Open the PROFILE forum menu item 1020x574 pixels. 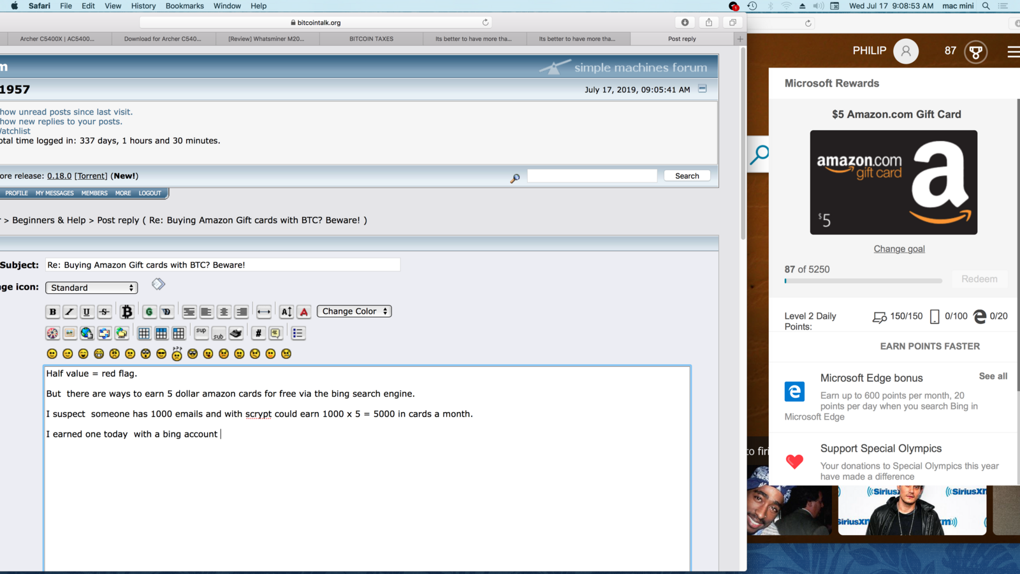tap(17, 193)
